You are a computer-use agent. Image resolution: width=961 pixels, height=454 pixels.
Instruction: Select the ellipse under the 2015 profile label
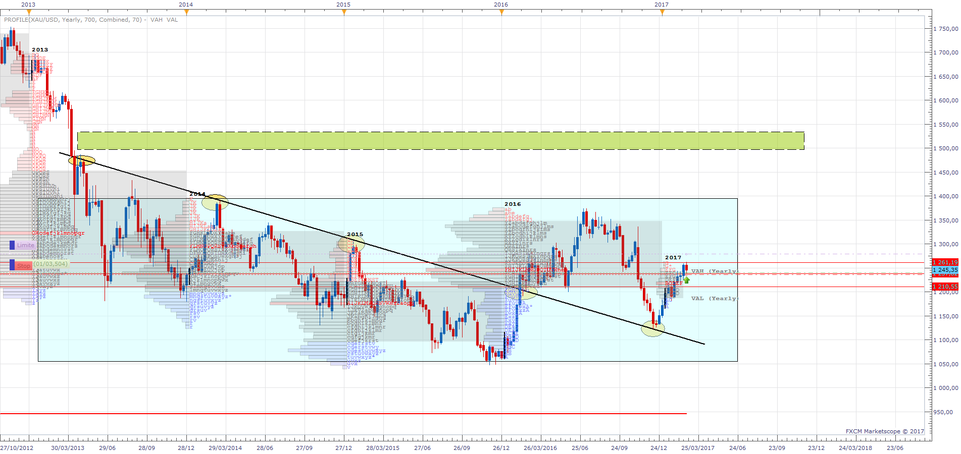(x=351, y=244)
